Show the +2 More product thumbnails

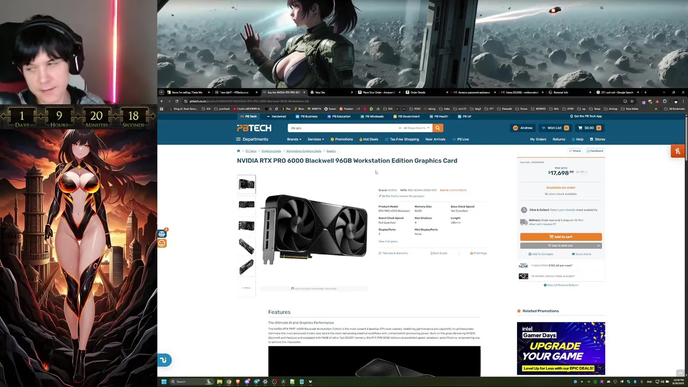pos(246,288)
